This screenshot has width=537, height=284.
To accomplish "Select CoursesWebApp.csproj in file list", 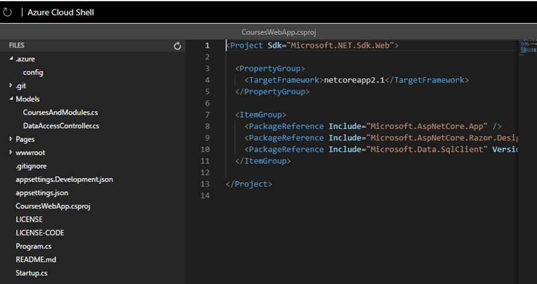I will click(x=53, y=206).
